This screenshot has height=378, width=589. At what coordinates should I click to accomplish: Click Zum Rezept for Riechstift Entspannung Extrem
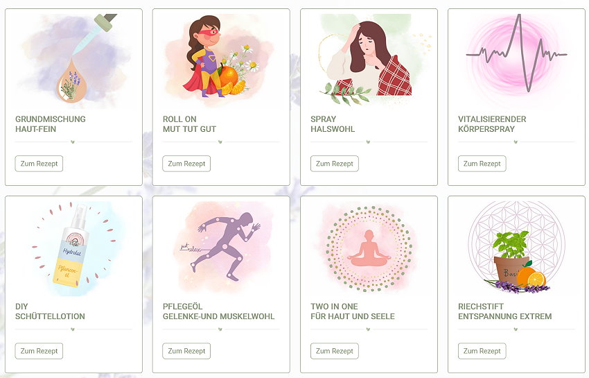pos(482,351)
